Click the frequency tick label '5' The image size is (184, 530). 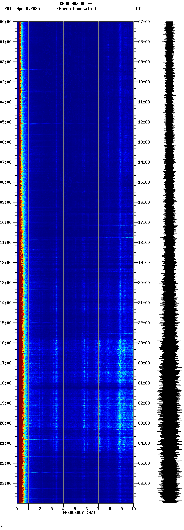click(75, 509)
